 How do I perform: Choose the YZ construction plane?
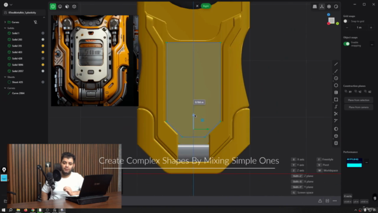358,92
